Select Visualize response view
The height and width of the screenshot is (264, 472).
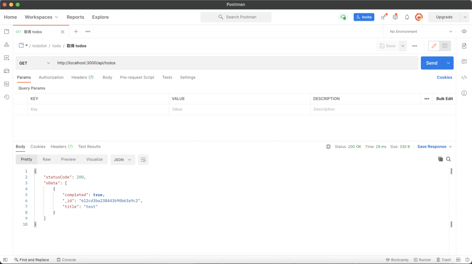(x=94, y=159)
